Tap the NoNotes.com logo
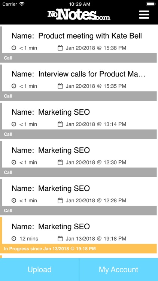158x281 pixels. (79, 15)
